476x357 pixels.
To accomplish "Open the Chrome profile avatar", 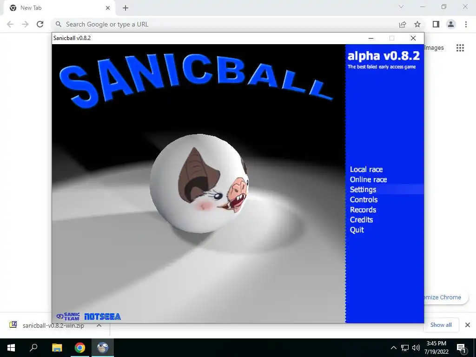I will click(x=451, y=24).
